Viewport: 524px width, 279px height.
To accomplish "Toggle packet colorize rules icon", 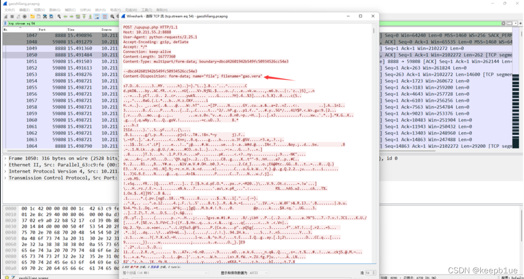I will (x=104, y=17).
